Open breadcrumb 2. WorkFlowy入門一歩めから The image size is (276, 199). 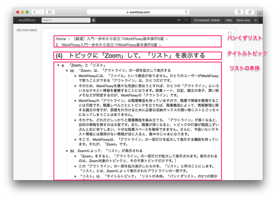pos(106,45)
